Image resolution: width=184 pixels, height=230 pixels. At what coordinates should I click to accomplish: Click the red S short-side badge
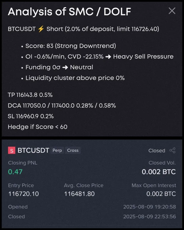click(11, 151)
